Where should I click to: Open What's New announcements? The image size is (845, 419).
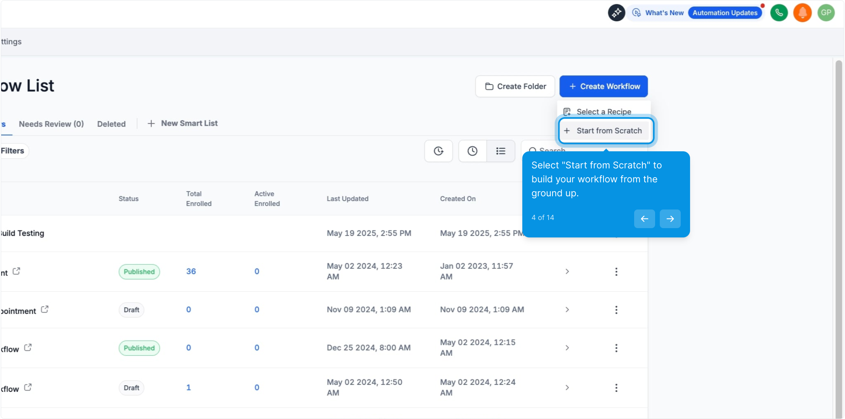(x=659, y=13)
